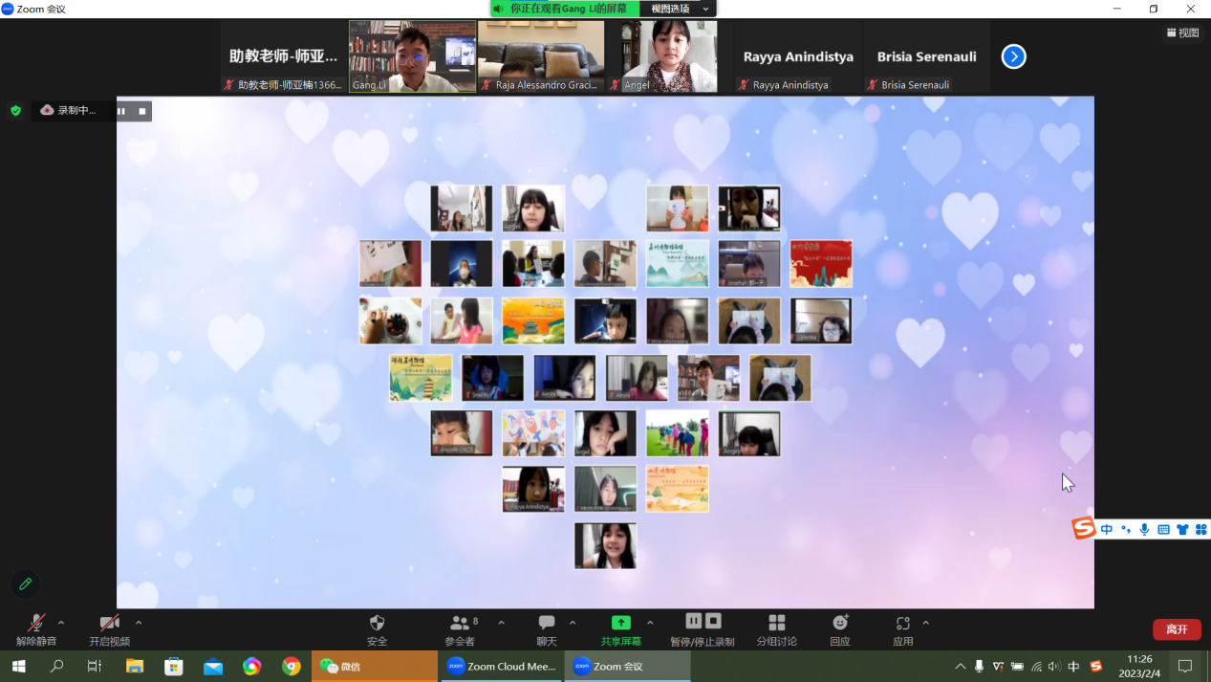Image resolution: width=1211 pixels, height=682 pixels.
Task: Open Breakout Rooms (分组讨论)
Action: [x=776, y=624]
